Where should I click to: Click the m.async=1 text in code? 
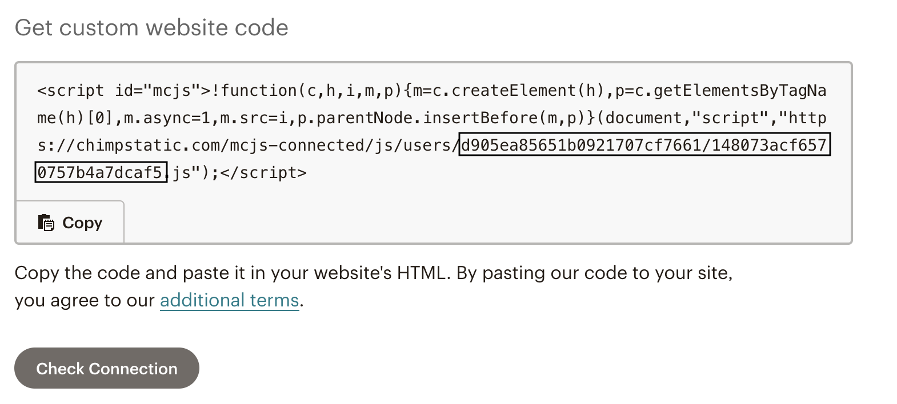[x=167, y=118]
